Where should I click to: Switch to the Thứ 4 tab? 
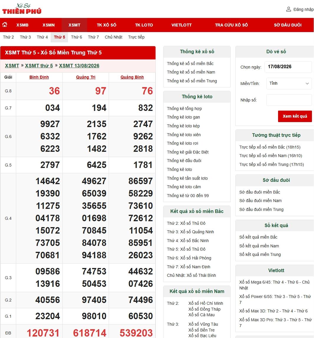point(42,37)
